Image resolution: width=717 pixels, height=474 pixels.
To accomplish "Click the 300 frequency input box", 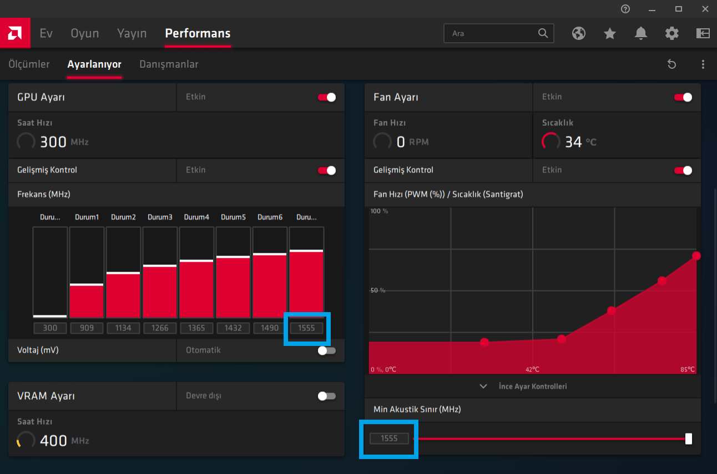I will click(x=50, y=328).
